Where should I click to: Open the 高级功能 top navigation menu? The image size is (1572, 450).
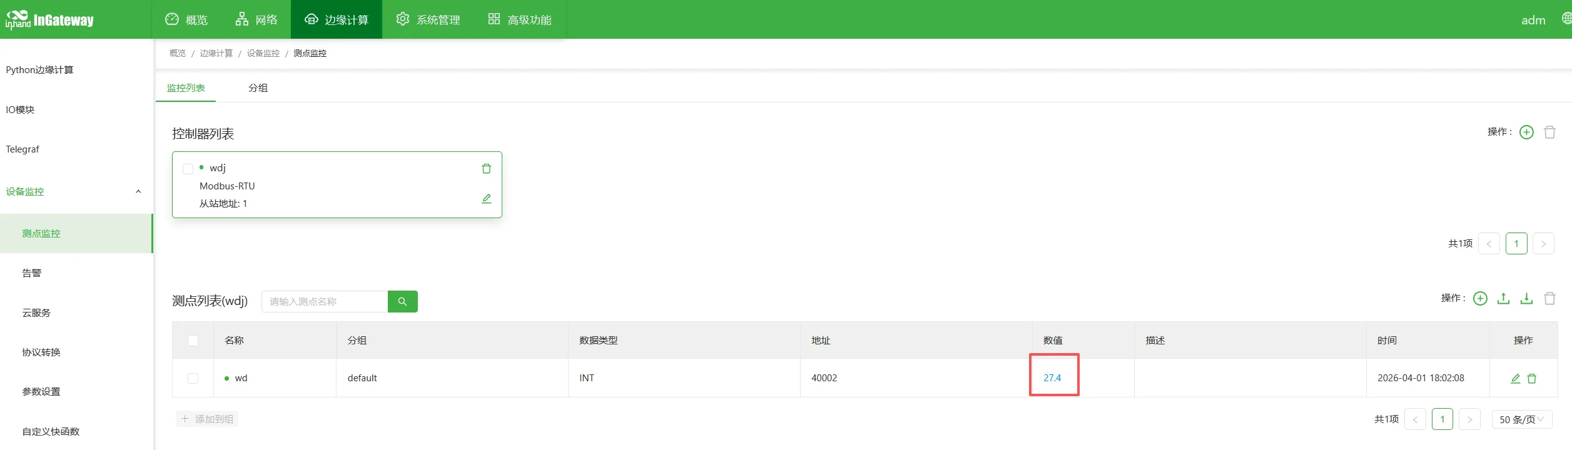tap(519, 19)
